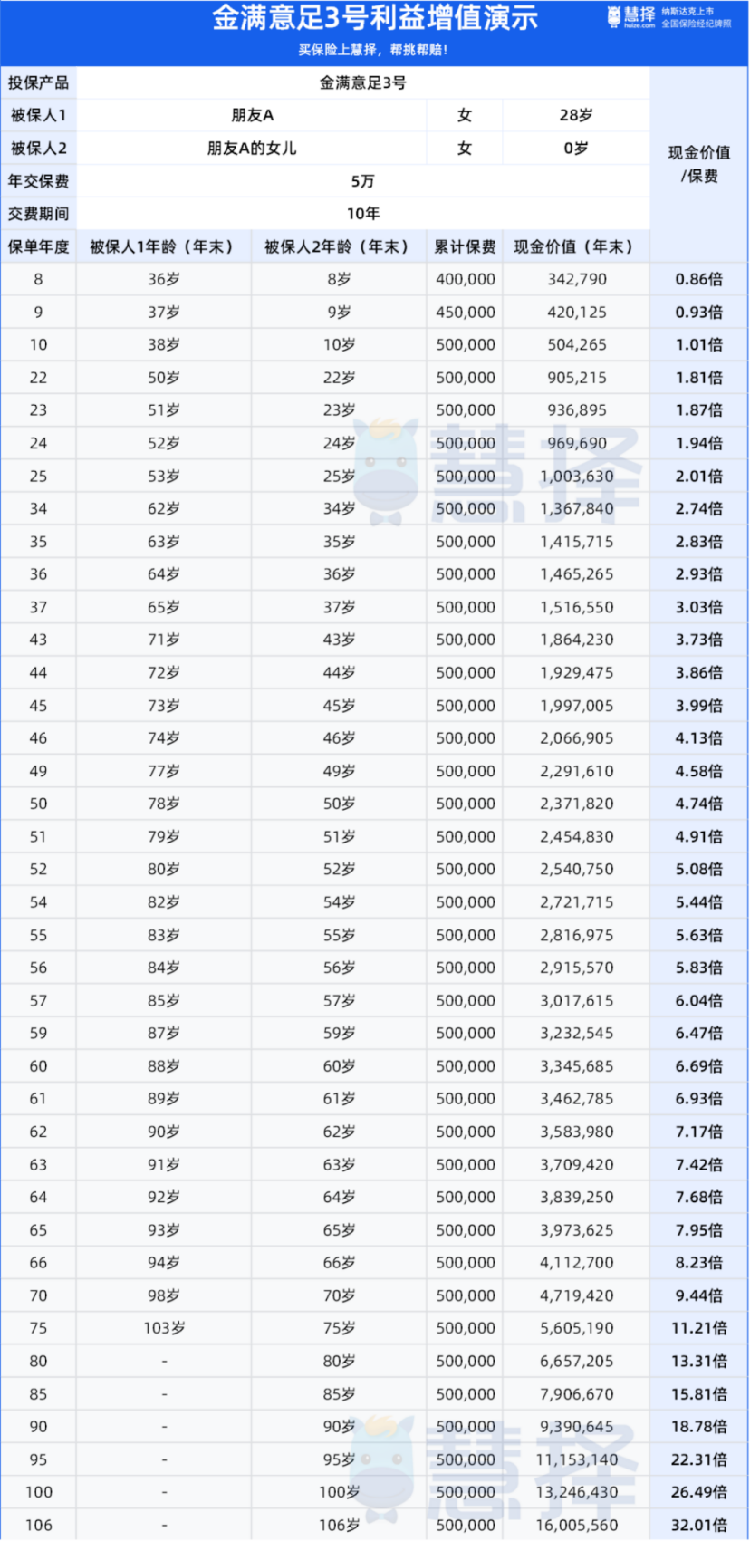This screenshot has height=1541, width=750.
Task: Select the 32.01倍 ratio in last row
Action: point(698,1525)
